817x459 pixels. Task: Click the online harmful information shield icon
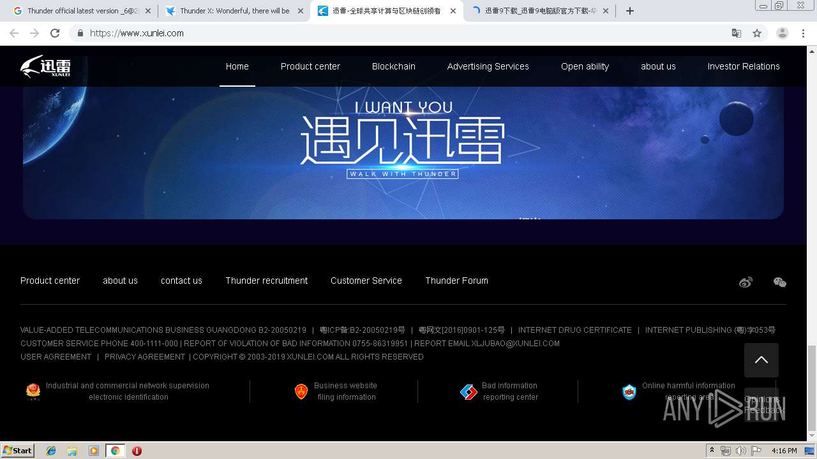click(629, 391)
